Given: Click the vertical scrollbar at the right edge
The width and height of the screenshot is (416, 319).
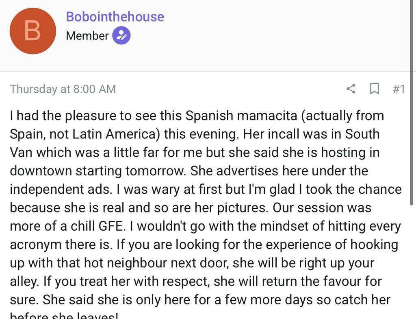Looking at the screenshot, I should pos(413,41).
